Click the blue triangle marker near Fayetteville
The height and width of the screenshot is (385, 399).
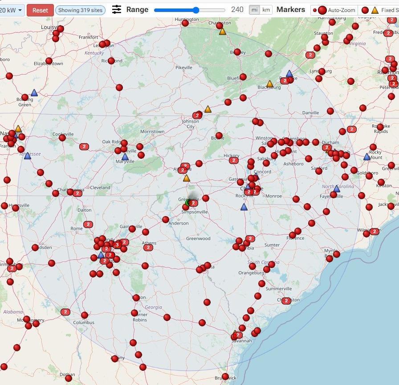(x=336, y=188)
